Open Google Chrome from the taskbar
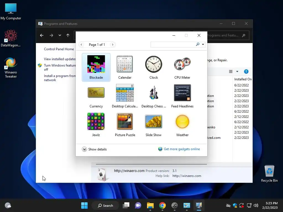 163,205
